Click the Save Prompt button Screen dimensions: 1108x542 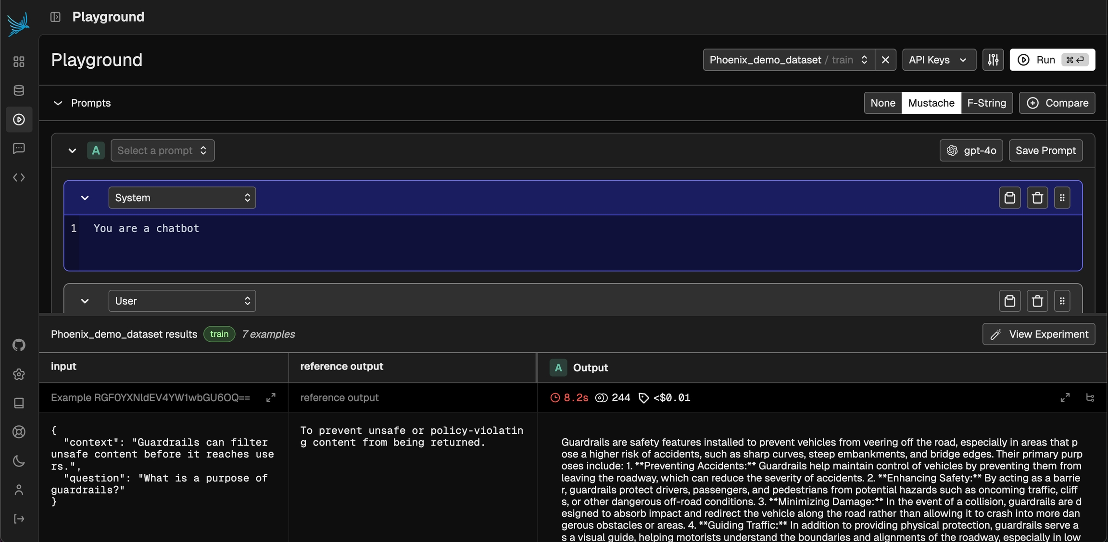point(1045,150)
